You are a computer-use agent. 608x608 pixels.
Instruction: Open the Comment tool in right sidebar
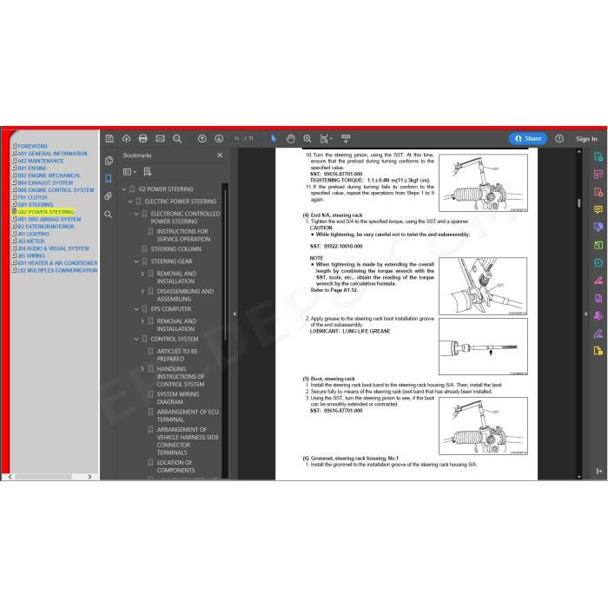[598, 210]
